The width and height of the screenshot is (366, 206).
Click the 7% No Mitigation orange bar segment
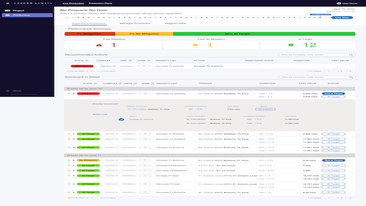pos(144,34)
